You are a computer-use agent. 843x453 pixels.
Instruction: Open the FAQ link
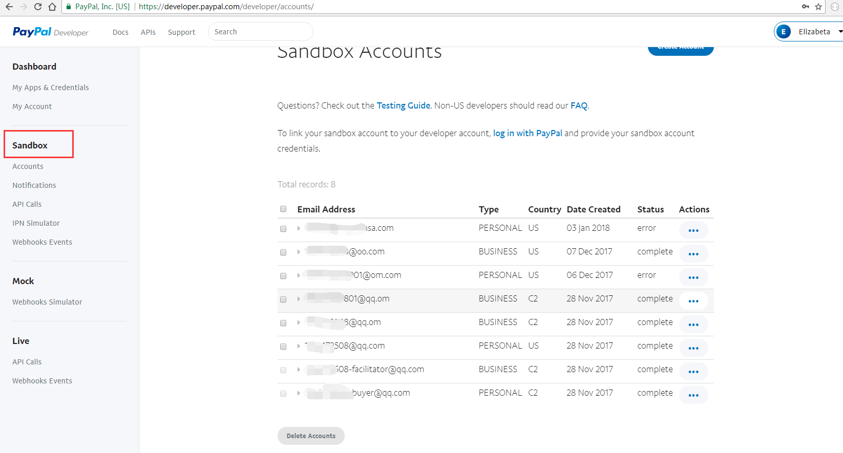point(579,105)
